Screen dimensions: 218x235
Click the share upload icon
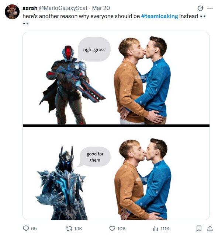pyautogui.click(x=210, y=228)
